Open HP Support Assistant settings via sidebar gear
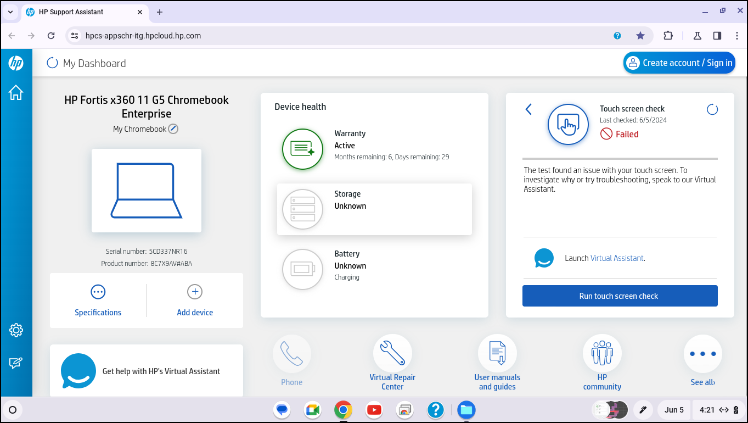This screenshot has width=748, height=423. pos(16,330)
